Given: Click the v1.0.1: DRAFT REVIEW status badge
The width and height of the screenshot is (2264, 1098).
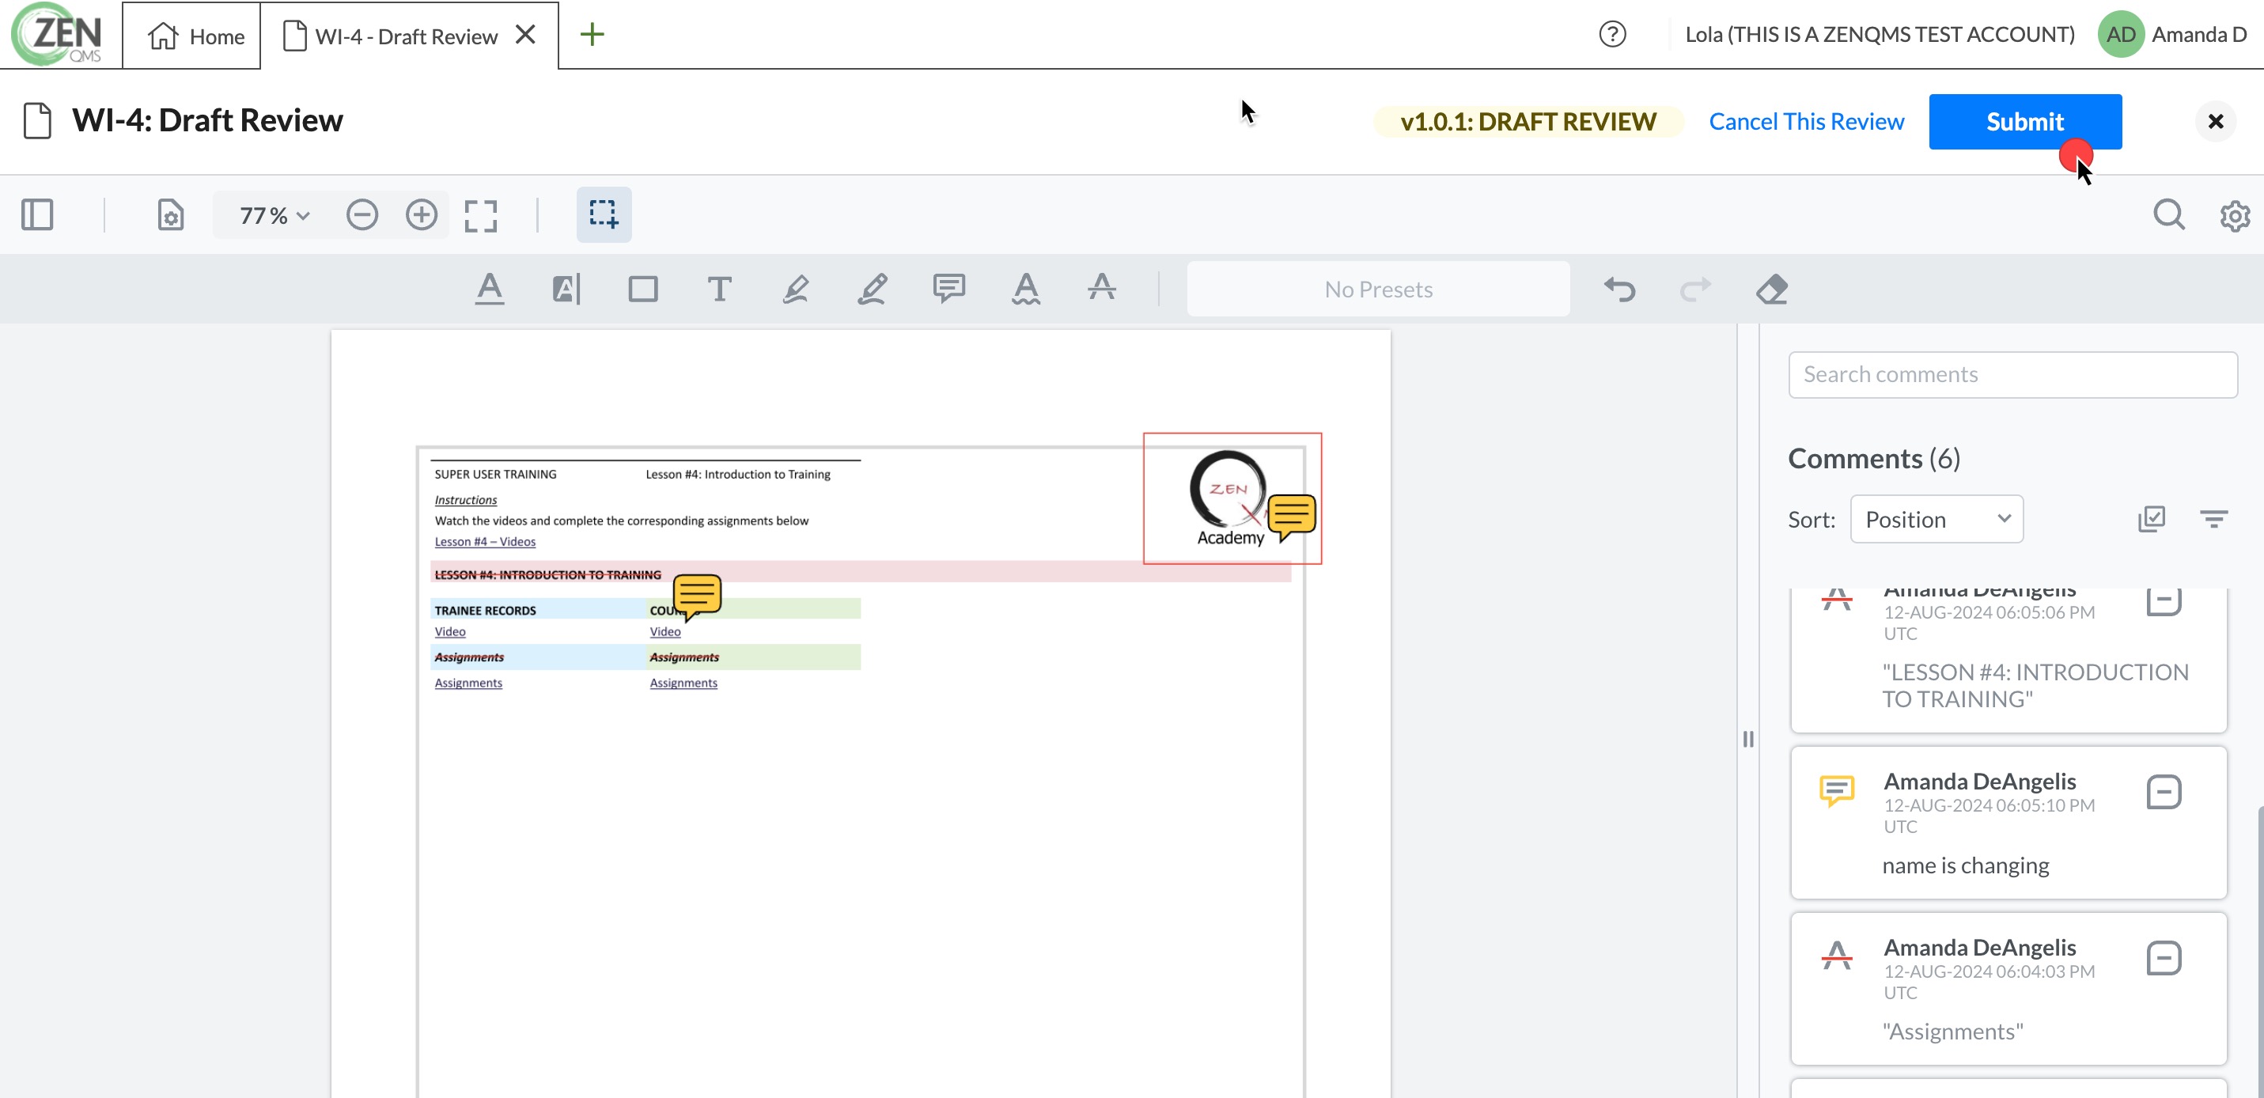Looking at the screenshot, I should click(1528, 121).
